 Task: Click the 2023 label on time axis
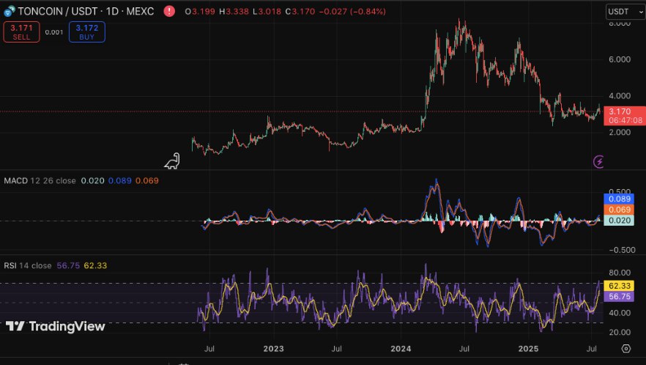(x=274, y=349)
